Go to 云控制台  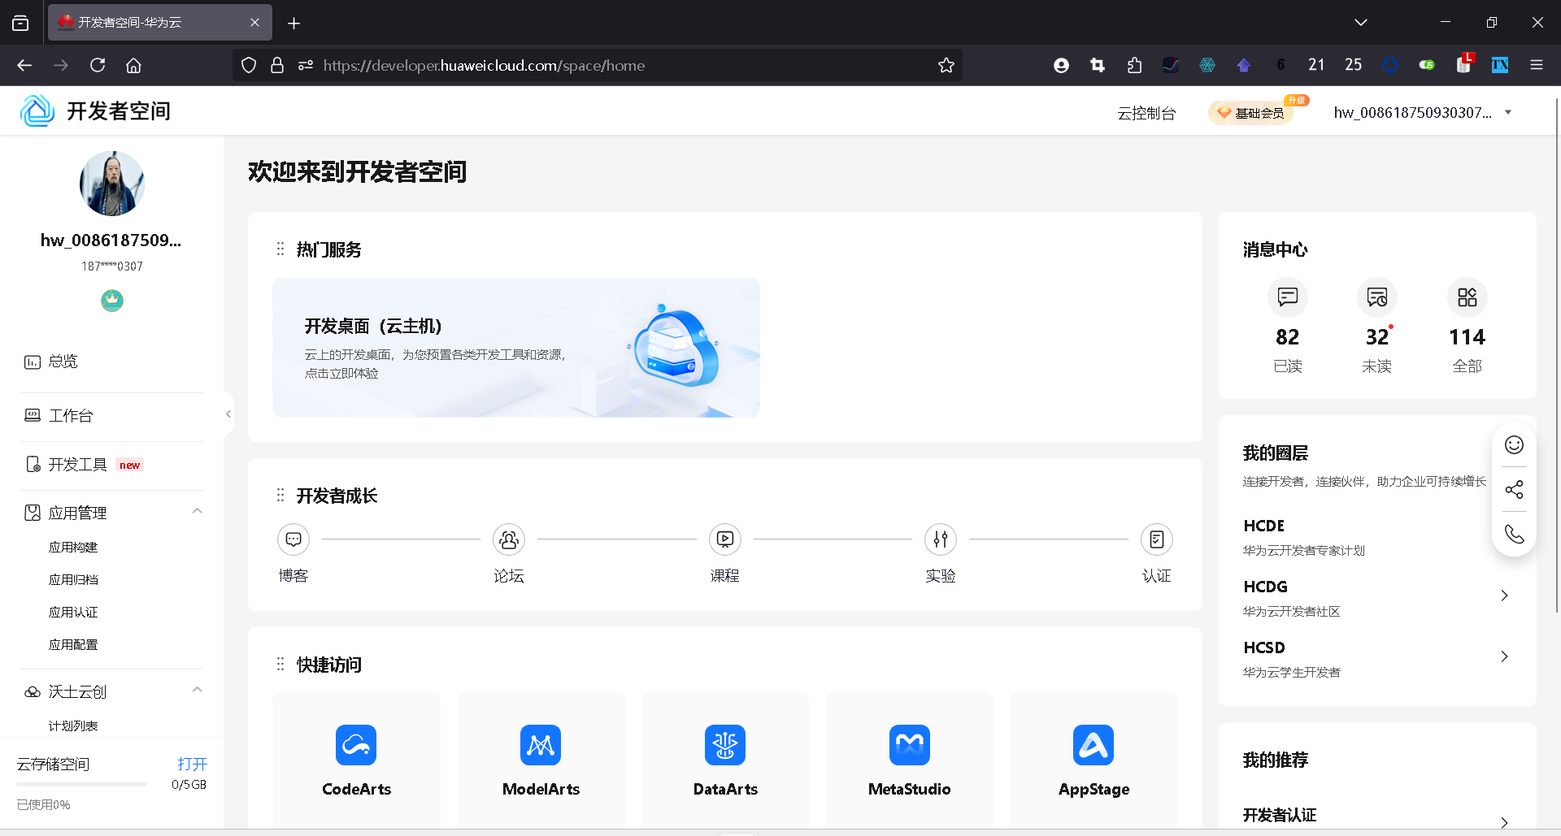click(1146, 113)
